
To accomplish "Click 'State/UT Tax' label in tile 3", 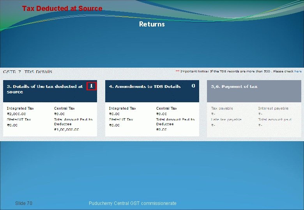I will click(x=19, y=119).
